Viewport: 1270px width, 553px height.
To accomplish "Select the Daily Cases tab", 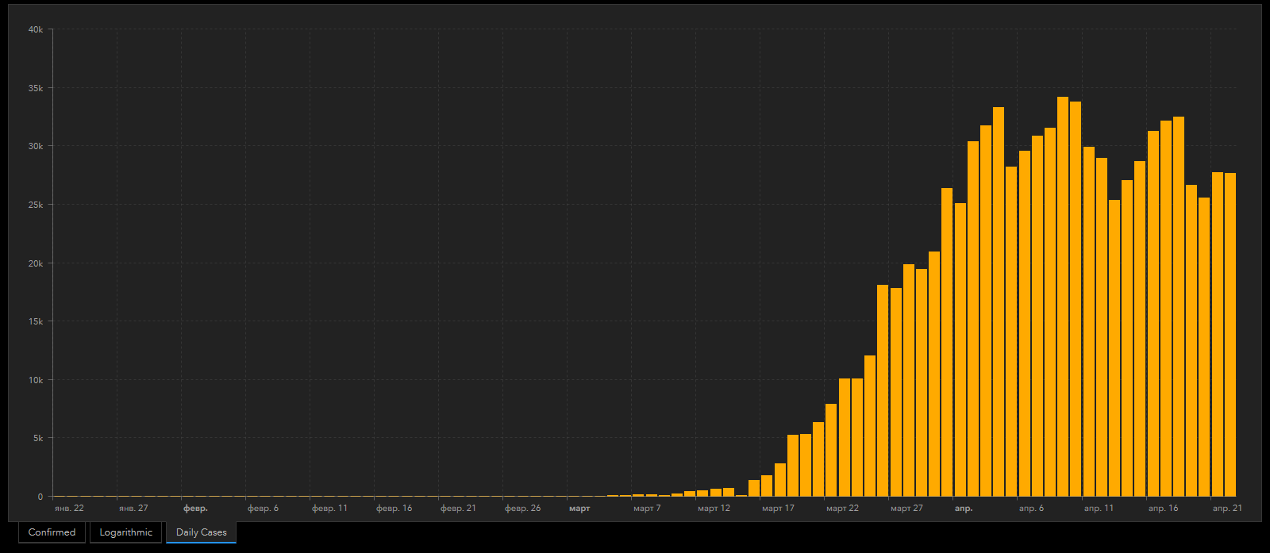I will click(202, 532).
